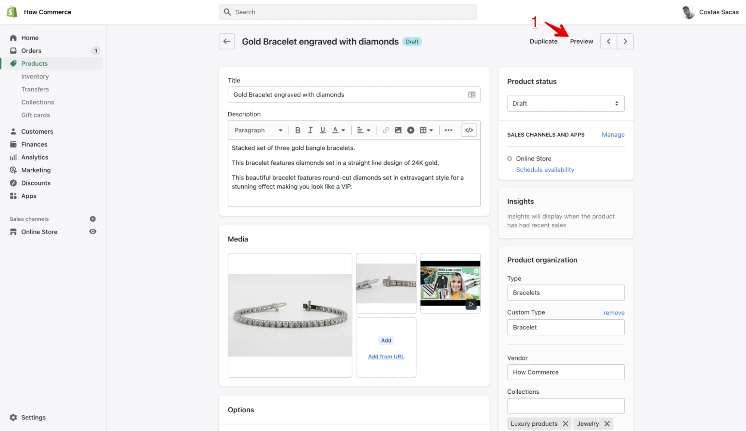This screenshot has width=746, height=431.
Task: Click the Duplicate product icon
Action: point(544,41)
